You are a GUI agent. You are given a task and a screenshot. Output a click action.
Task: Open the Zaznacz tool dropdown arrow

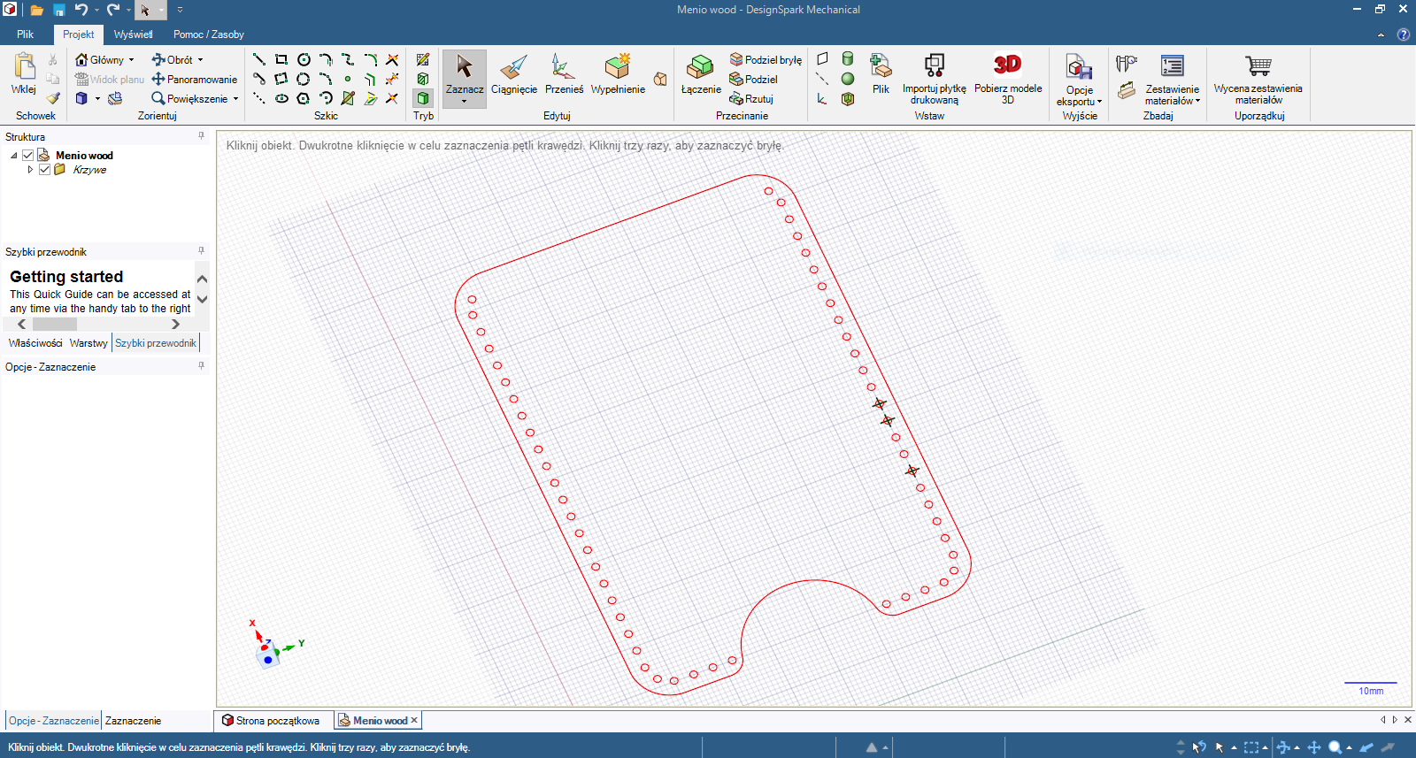pyautogui.click(x=464, y=101)
